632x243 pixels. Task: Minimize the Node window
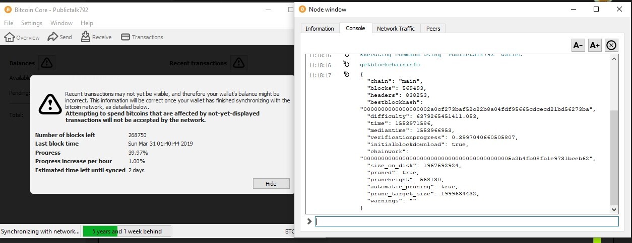tap(574, 9)
